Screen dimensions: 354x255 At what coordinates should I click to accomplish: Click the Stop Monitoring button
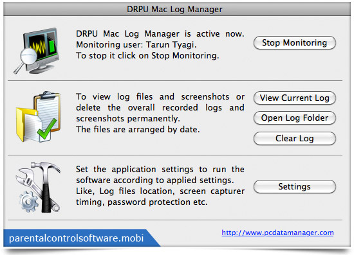pyautogui.click(x=295, y=43)
